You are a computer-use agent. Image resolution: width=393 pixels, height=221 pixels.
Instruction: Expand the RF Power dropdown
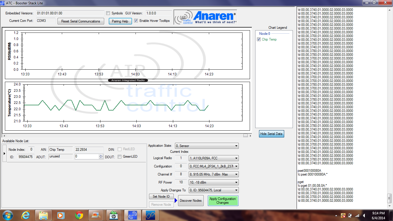pos(213,182)
